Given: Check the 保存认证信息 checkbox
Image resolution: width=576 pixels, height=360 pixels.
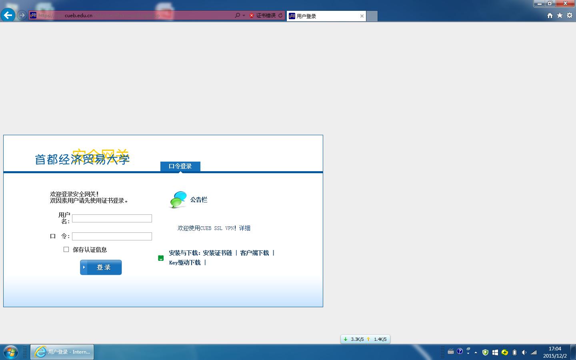Looking at the screenshot, I should tap(66, 249).
